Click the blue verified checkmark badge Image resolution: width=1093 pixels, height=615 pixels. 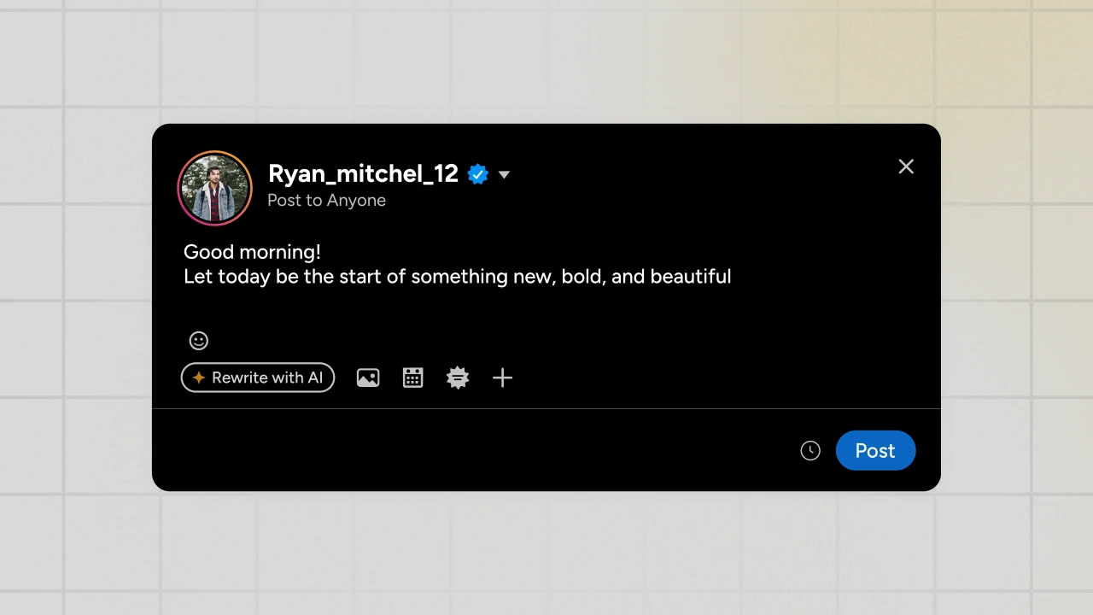(x=478, y=174)
